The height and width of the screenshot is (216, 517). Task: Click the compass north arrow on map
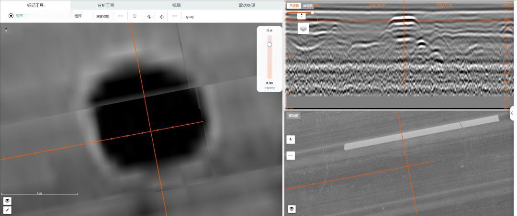coord(6,30)
